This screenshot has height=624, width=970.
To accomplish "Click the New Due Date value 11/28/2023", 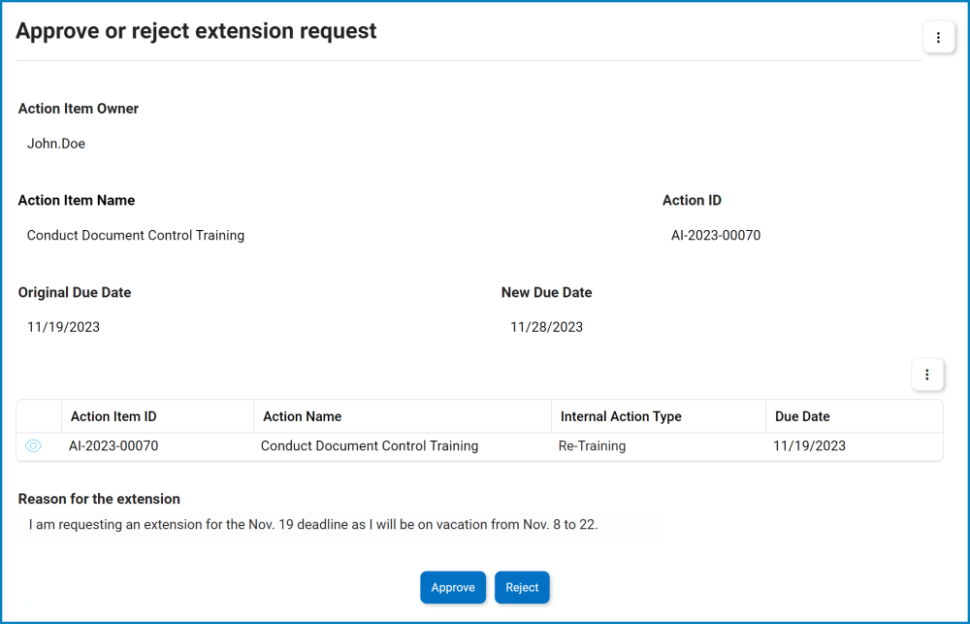I will coord(548,327).
